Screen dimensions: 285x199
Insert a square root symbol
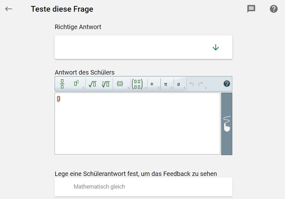click(92, 84)
